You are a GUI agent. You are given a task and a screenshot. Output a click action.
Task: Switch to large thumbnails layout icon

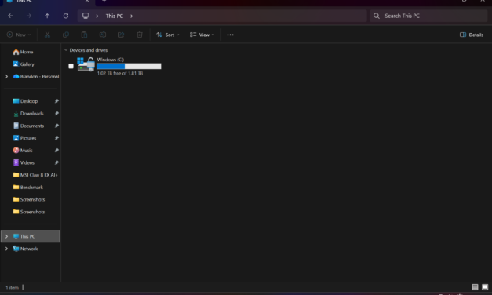pyautogui.click(x=485, y=287)
